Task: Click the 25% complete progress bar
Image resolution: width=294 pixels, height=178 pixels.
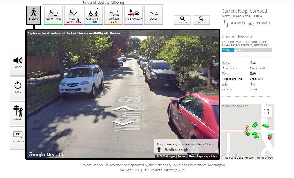Action: point(247,50)
